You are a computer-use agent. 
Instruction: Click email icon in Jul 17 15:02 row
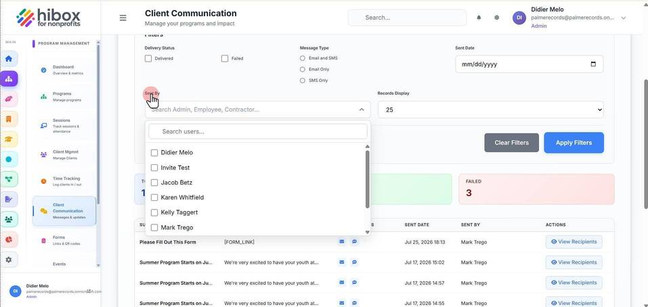342,262
